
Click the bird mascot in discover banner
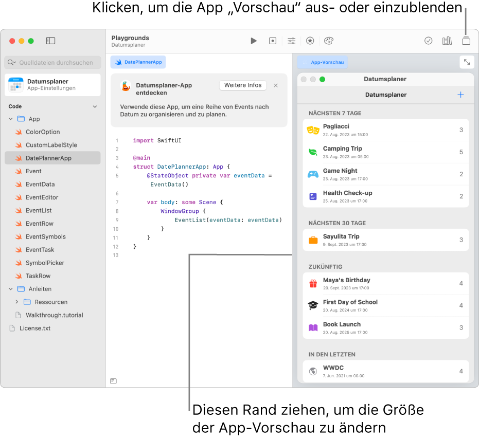click(x=126, y=86)
